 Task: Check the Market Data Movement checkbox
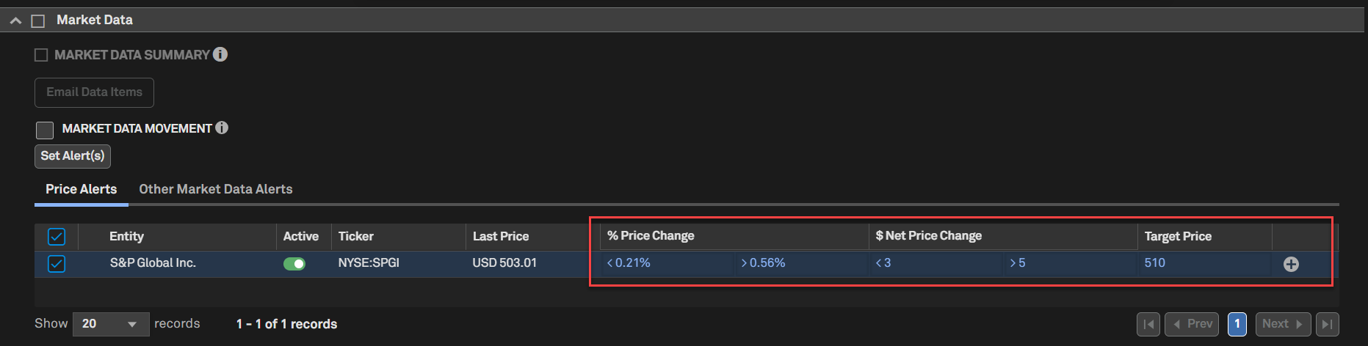(45, 130)
